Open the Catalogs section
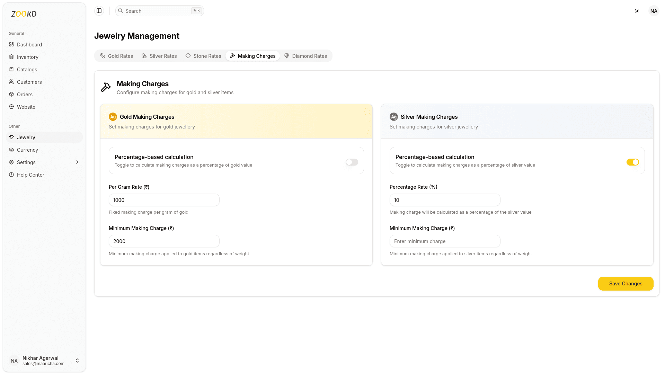The width and height of the screenshot is (665, 373). (x=27, y=70)
